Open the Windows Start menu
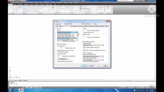164x92 pixels. (x=10, y=90)
